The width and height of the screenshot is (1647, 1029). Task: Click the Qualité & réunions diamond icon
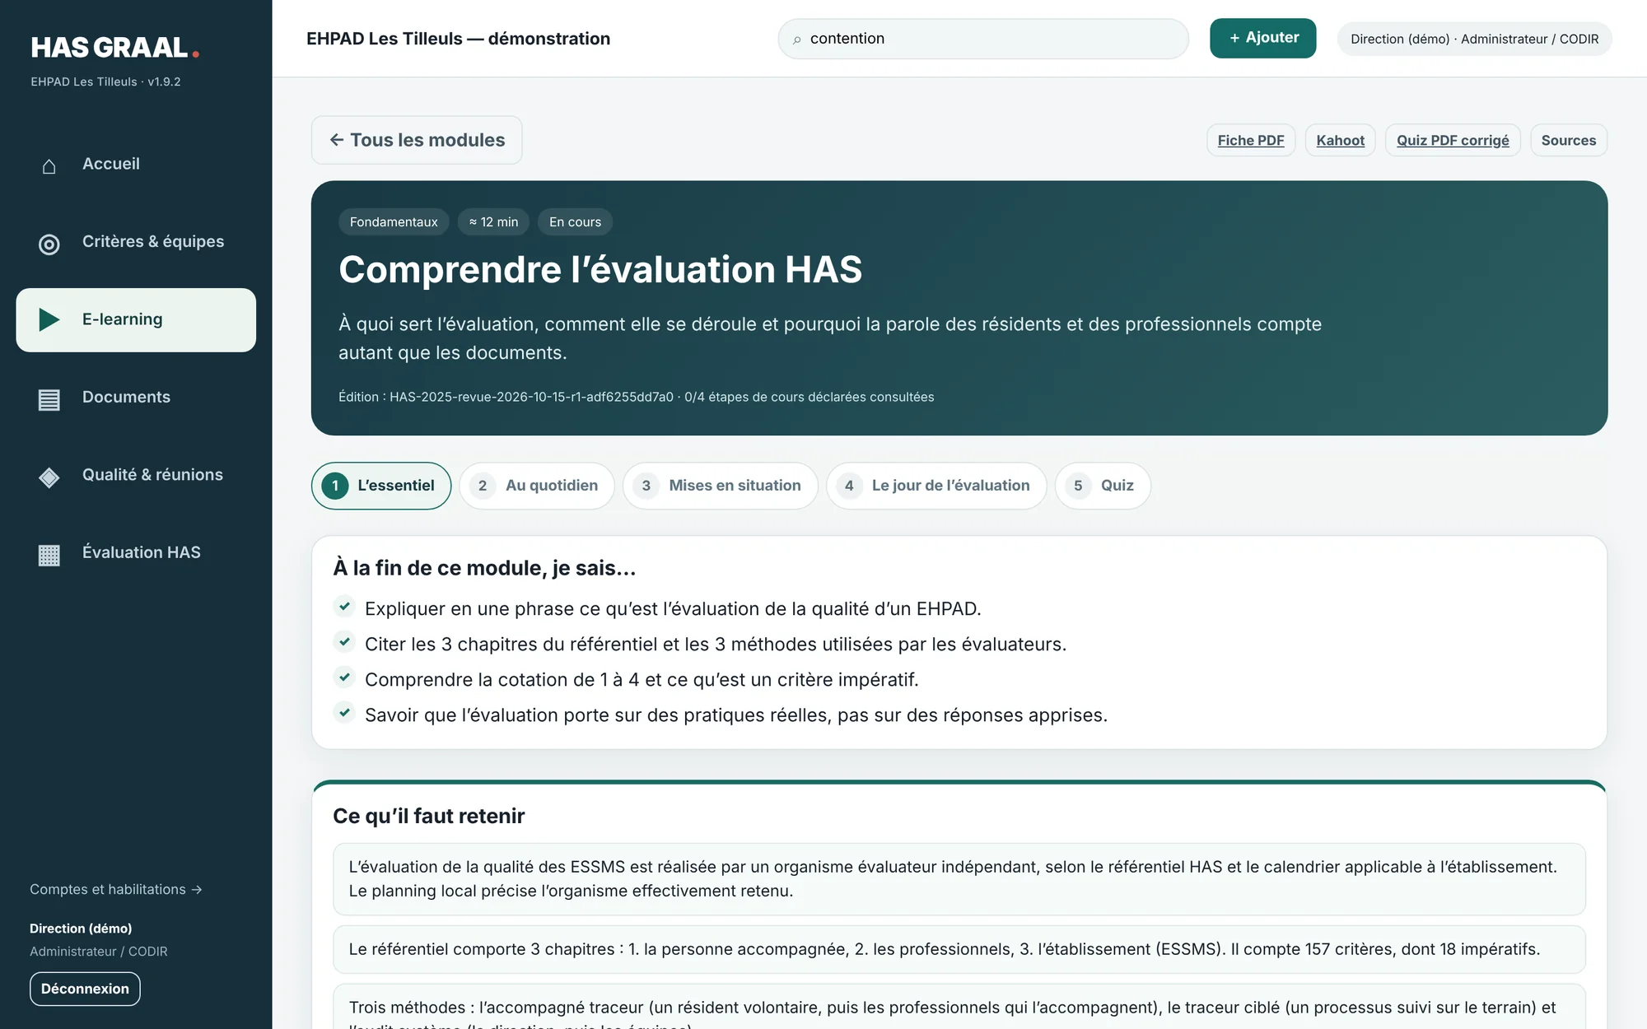pyautogui.click(x=49, y=477)
